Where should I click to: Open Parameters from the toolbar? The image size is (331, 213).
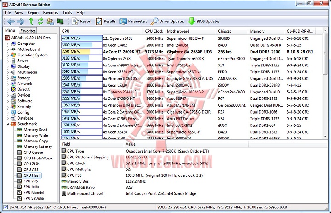133,21
